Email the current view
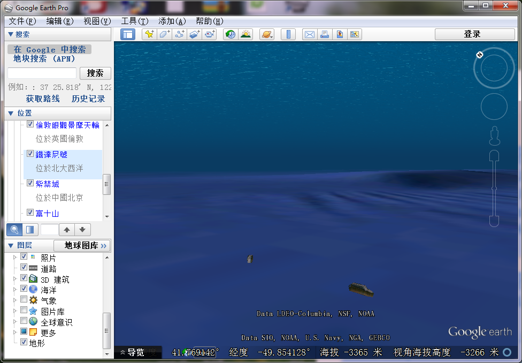The width and height of the screenshot is (522, 363). (x=310, y=34)
